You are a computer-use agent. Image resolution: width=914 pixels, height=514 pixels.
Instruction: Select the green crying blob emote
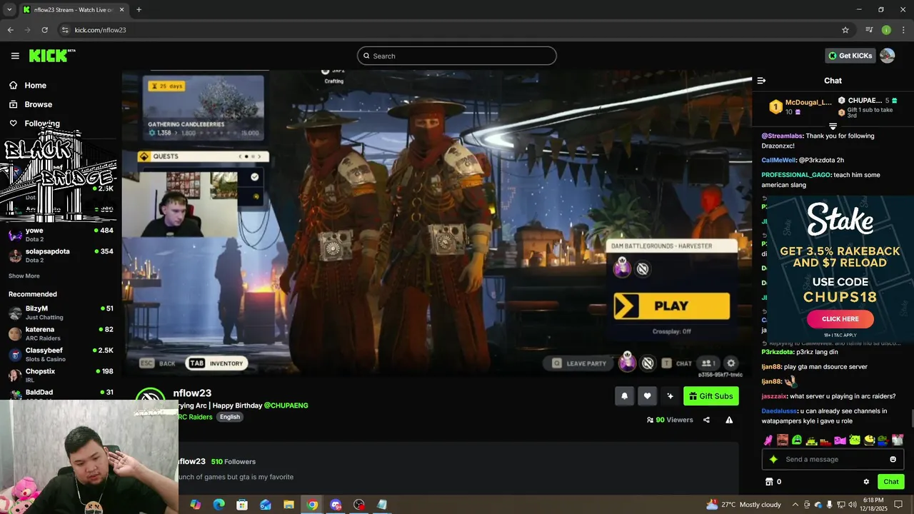click(797, 440)
